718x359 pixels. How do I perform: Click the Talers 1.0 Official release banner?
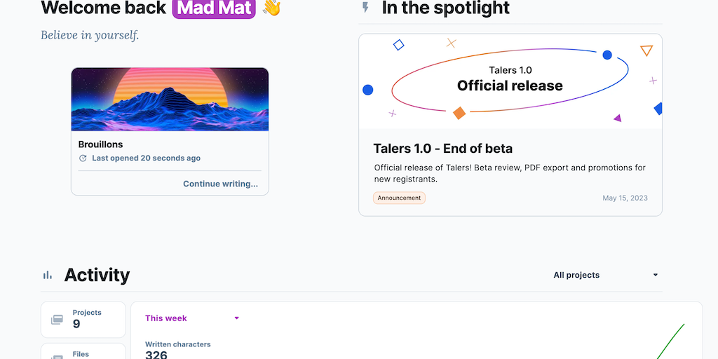(510, 81)
